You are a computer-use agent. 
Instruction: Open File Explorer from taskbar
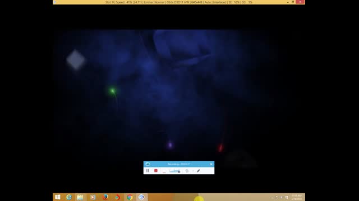coord(80,197)
